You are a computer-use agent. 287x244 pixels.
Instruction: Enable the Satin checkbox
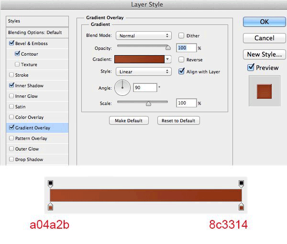coord(11,106)
